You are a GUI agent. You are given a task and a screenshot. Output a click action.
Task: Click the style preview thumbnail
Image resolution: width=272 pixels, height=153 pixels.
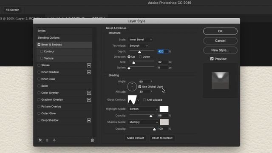[x=220, y=81]
